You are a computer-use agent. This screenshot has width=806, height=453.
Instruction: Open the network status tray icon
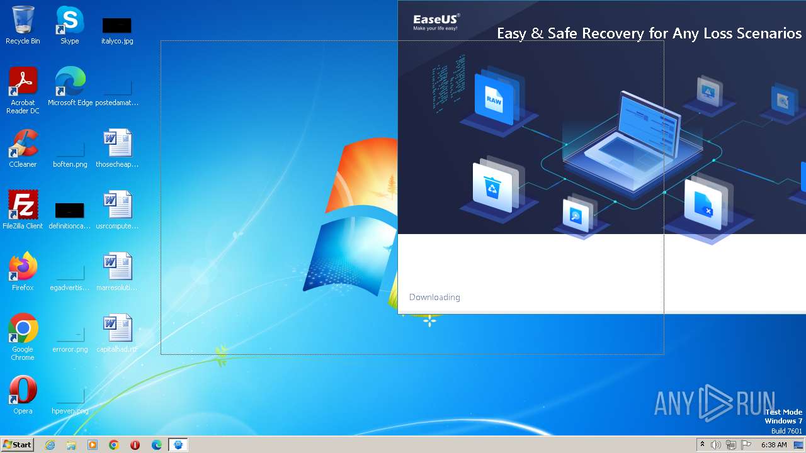(x=730, y=445)
